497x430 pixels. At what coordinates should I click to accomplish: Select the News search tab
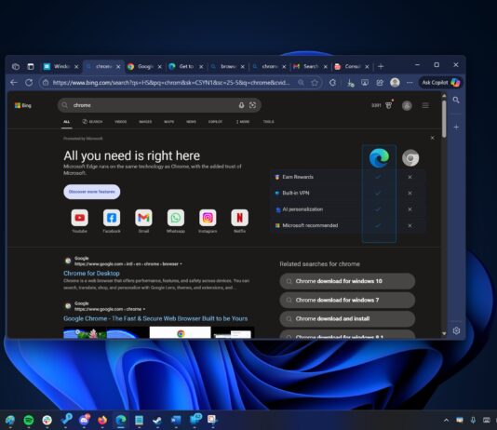tap(191, 122)
